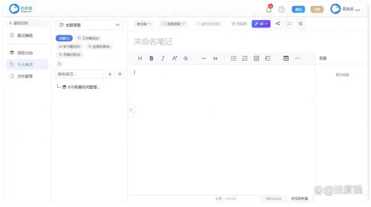Open the 未分类 category dropdown
The image size is (371, 207).
(144, 24)
